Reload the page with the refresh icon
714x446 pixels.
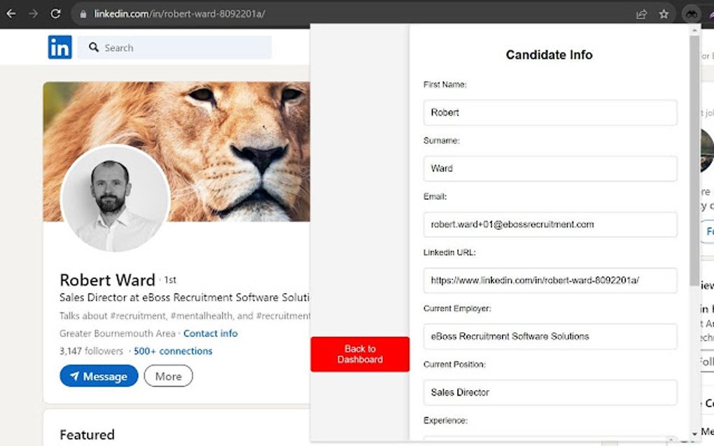(x=56, y=13)
